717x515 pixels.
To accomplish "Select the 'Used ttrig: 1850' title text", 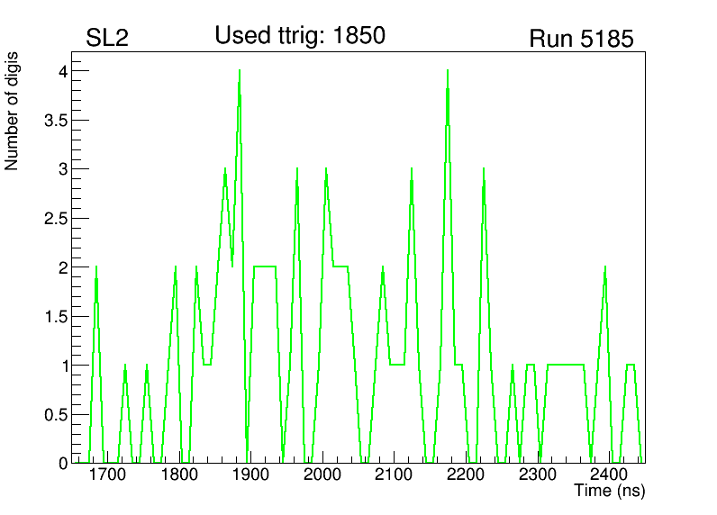I will pos(300,36).
